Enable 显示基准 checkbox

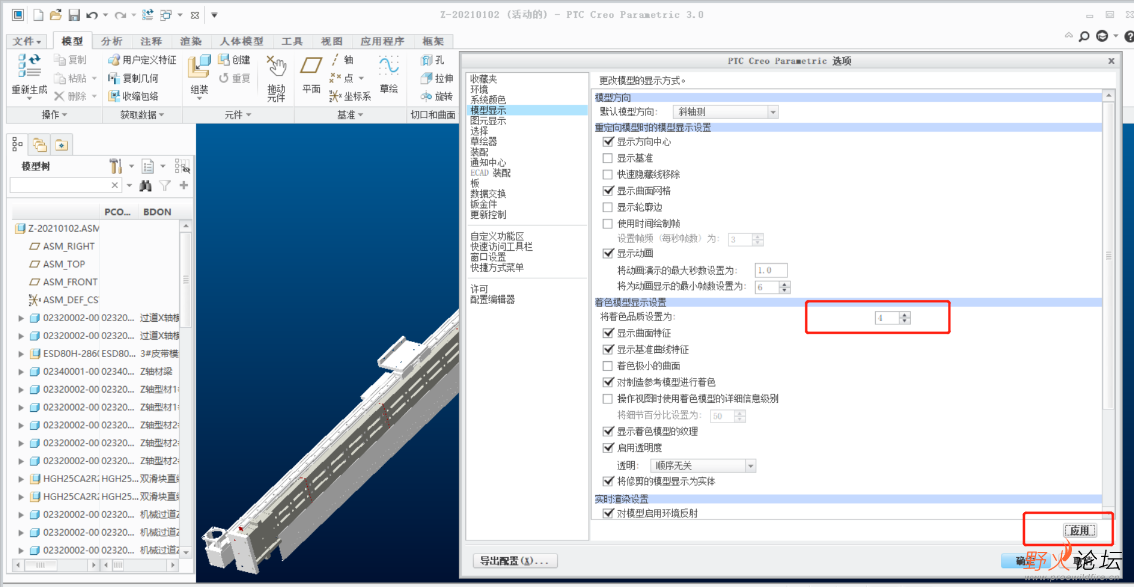pyautogui.click(x=608, y=158)
